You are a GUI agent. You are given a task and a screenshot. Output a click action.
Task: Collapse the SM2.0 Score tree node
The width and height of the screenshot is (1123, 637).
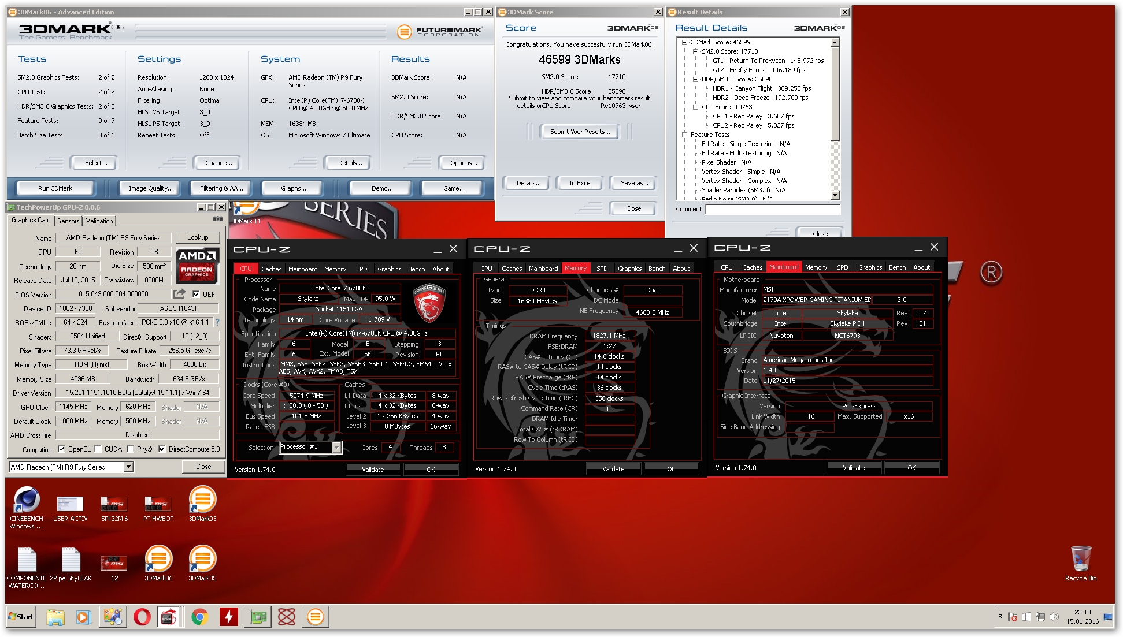pos(695,51)
